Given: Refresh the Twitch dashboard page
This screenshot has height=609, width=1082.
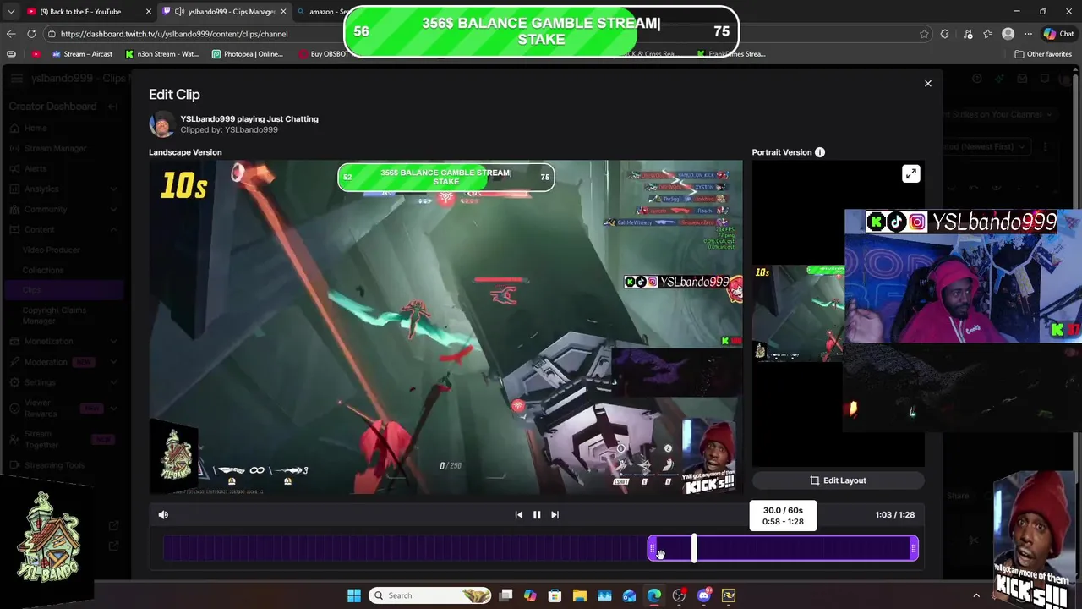Looking at the screenshot, I should click(x=31, y=34).
